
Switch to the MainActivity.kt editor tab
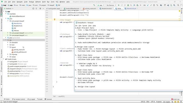pos(131,9)
